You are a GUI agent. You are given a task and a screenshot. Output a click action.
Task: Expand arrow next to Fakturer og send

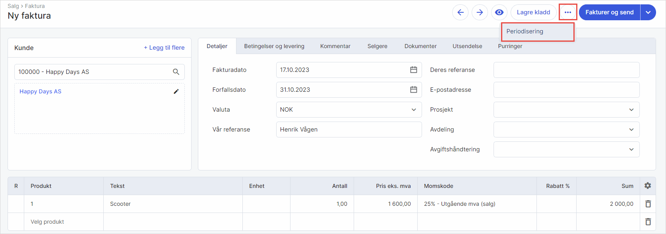tap(648, 12)
